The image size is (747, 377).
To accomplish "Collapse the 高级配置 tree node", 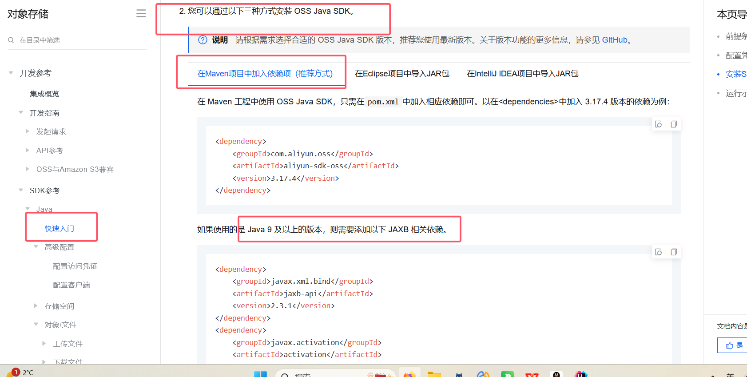I will click(x=36, y=247).
